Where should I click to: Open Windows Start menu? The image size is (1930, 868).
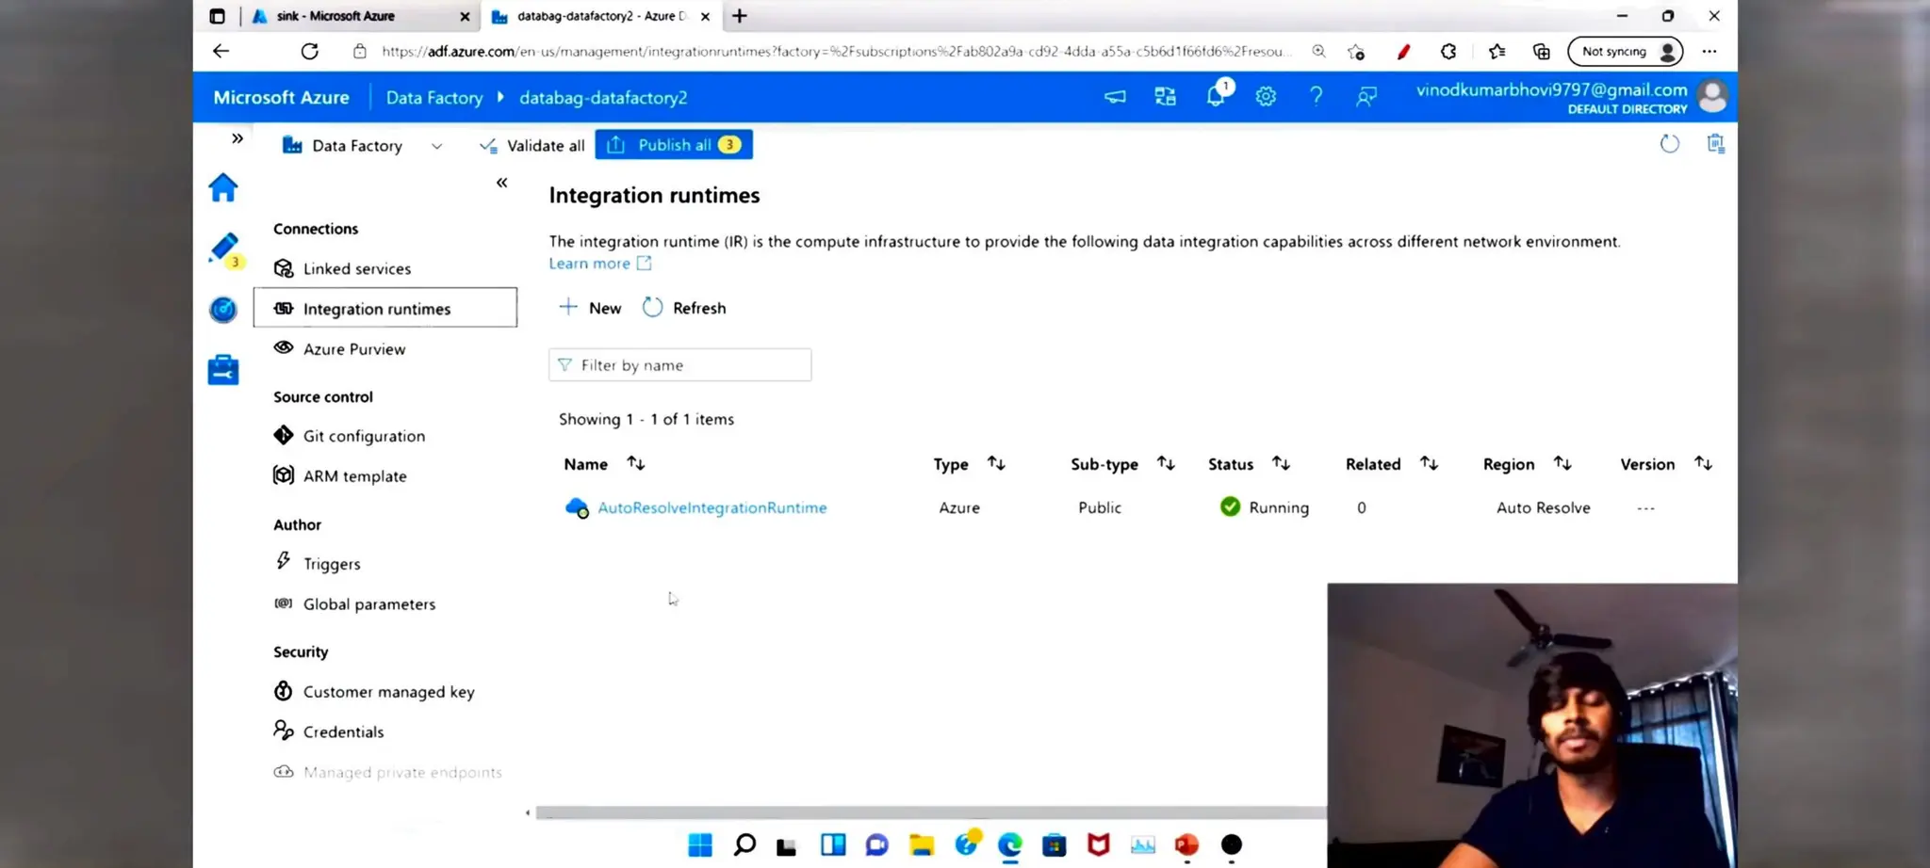pyautogui.click(x=700, y=844)
